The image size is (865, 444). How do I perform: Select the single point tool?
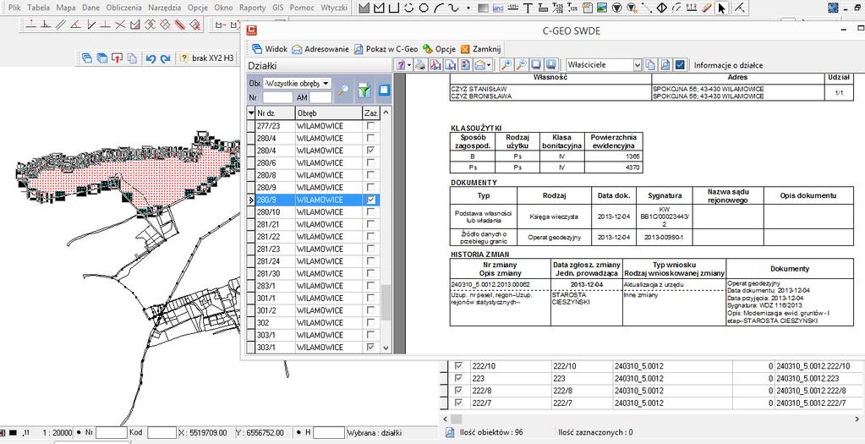[468, 8]
